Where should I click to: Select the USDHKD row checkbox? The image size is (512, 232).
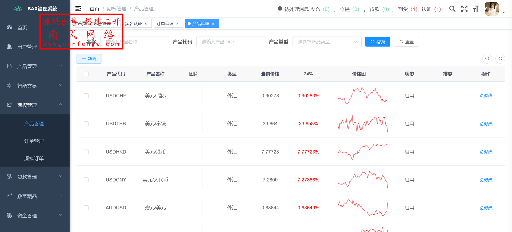[86, 152]
